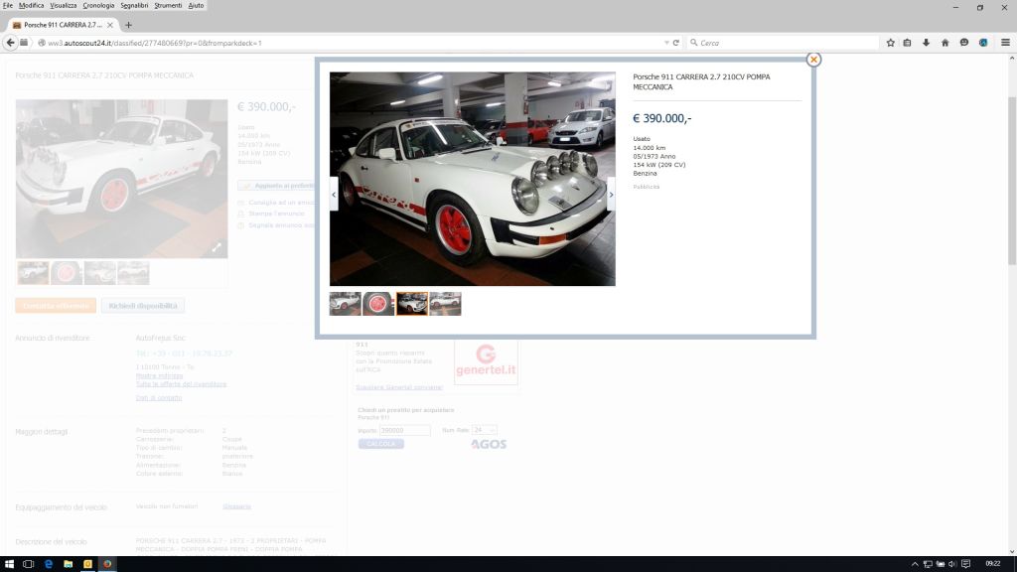Open the Segnalibri menu
This screenshot has height=572, width=1017.
tap(134, 5)
